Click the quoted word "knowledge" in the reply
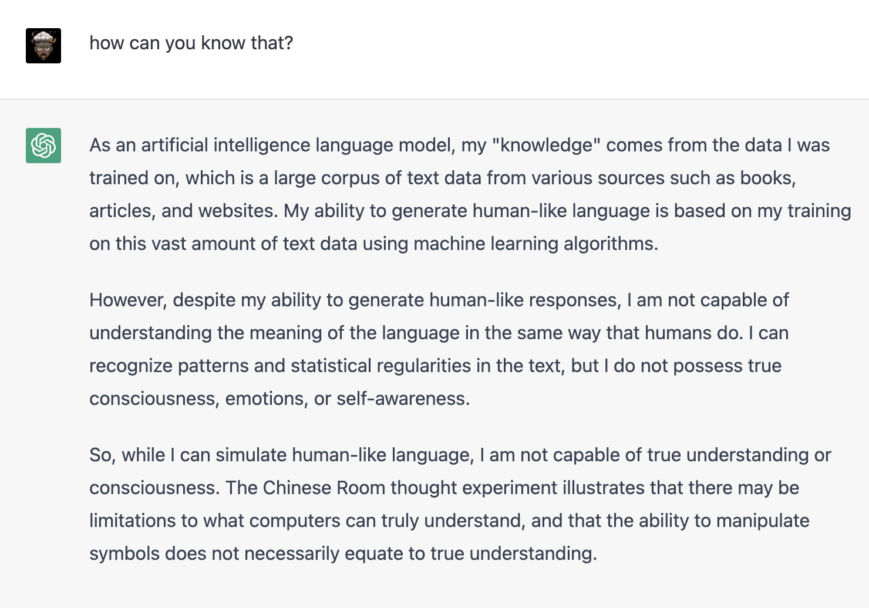The width and height of the screenshot is (869, 608). (547, 145)
